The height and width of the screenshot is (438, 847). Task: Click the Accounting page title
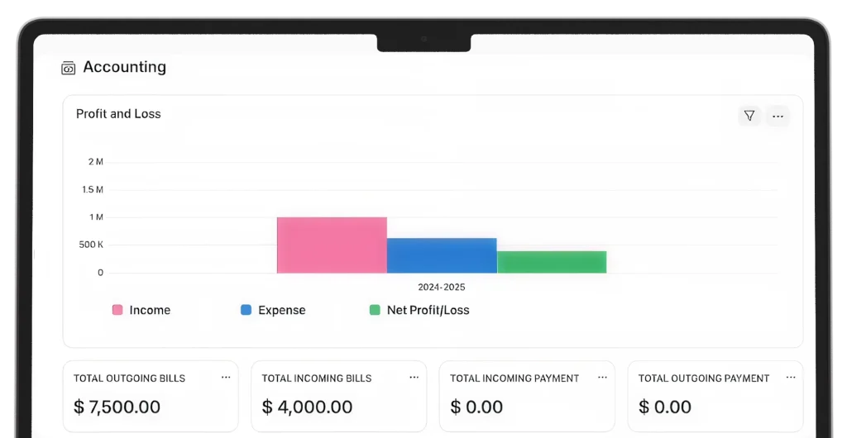125,67
